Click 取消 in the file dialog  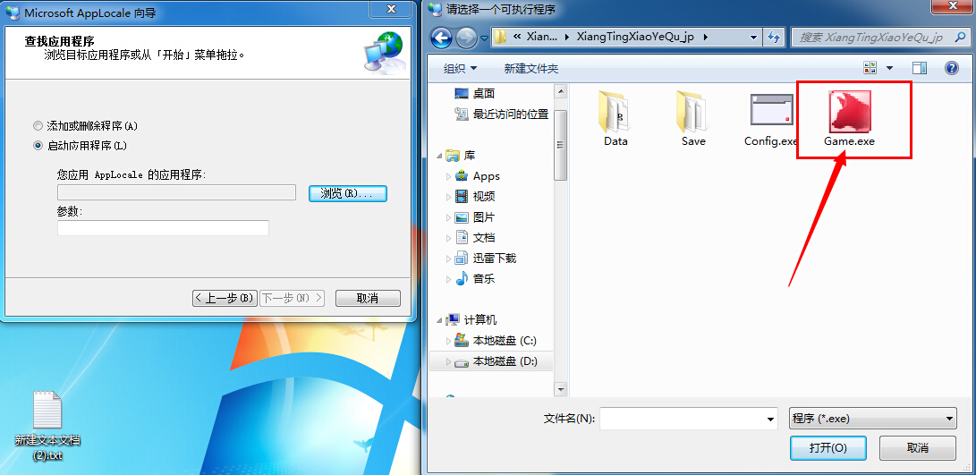pyautogui.click(x=918, y=447)
